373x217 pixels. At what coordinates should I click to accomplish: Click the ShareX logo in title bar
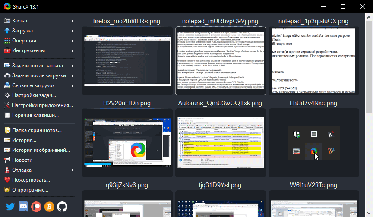pos(7,6)
